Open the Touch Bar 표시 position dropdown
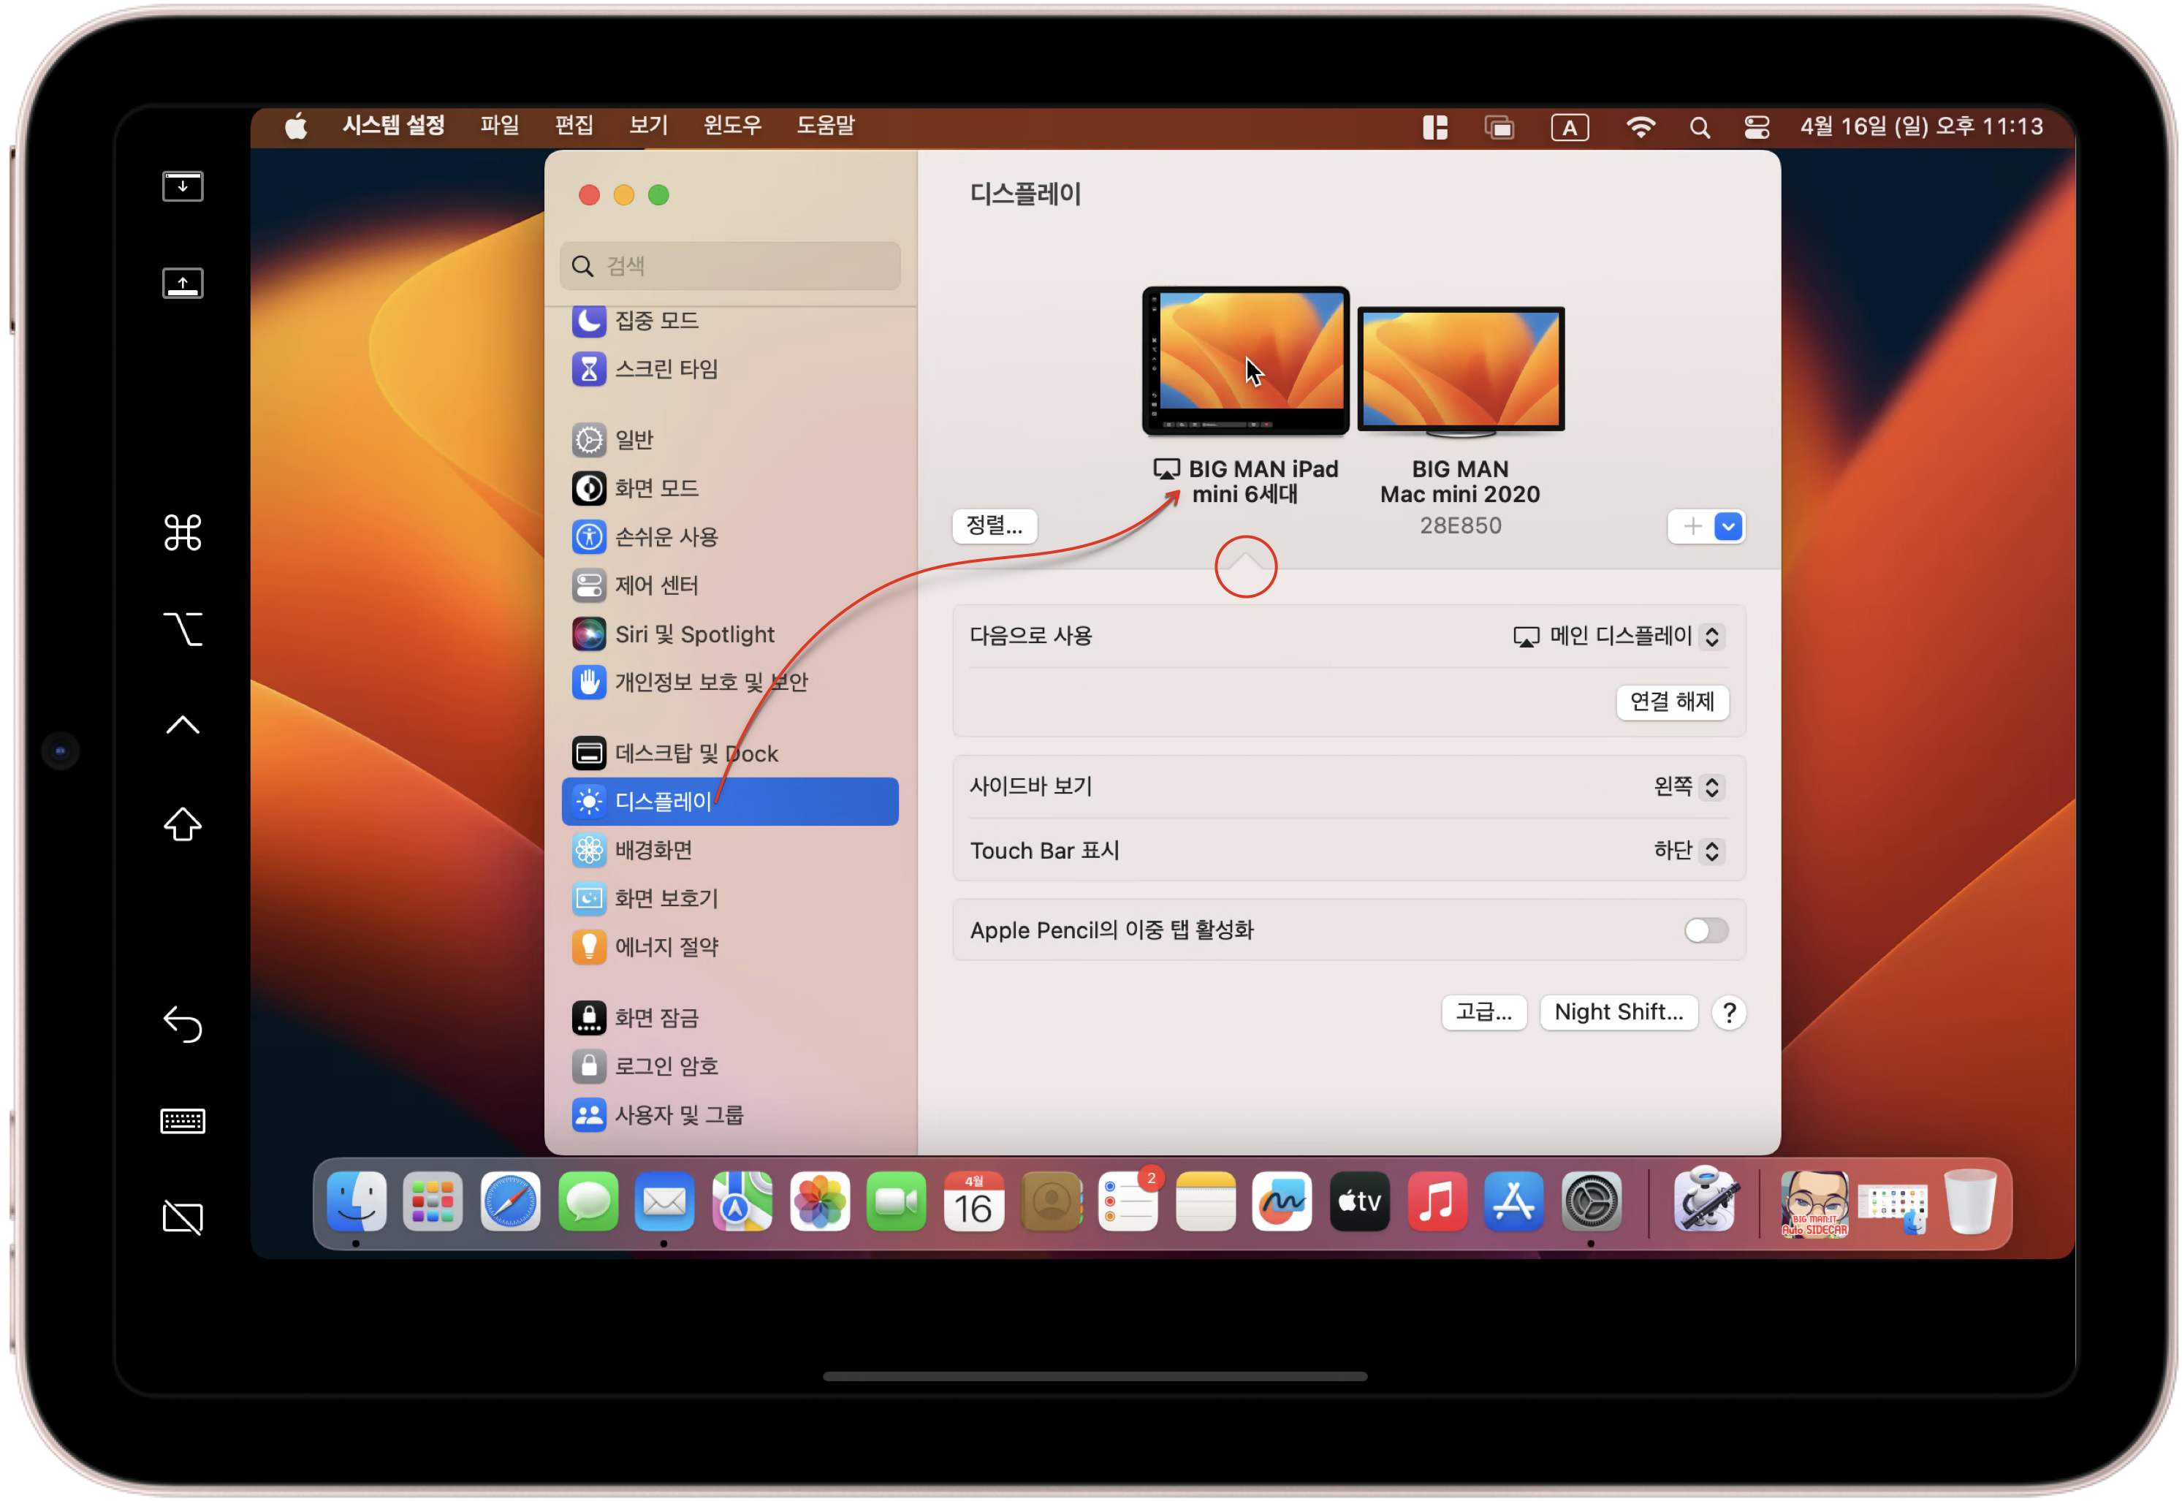Image resolution: width=2182 pixels, height=1501 pixels. click(x=1687, y=851)
